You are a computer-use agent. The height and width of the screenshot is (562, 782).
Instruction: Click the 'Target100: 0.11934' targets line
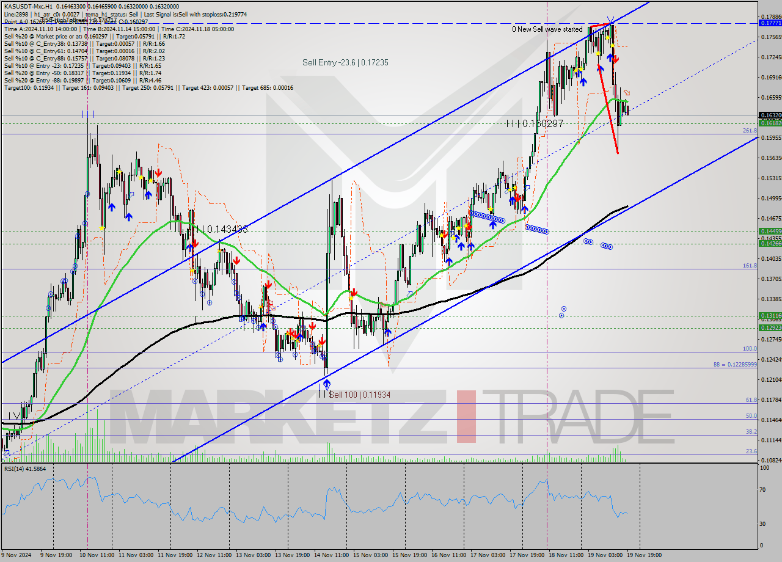148,88
